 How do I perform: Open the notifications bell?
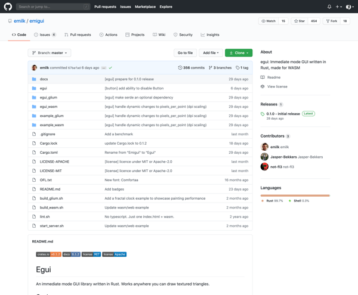pyautogui.click(x=329, y=7)
